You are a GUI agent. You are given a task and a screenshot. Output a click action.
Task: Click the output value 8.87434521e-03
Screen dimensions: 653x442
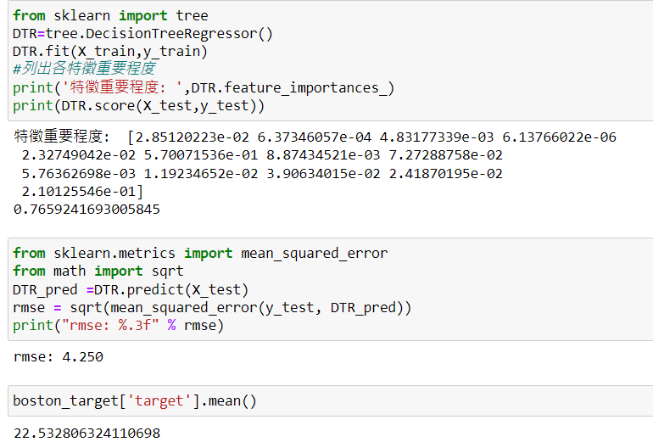[x=324, y=155]
